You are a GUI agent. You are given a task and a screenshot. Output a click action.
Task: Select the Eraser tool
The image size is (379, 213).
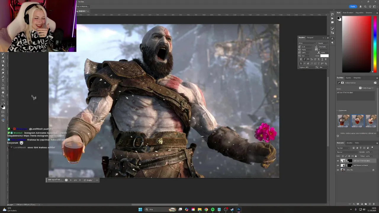click(x=3, y=58)
